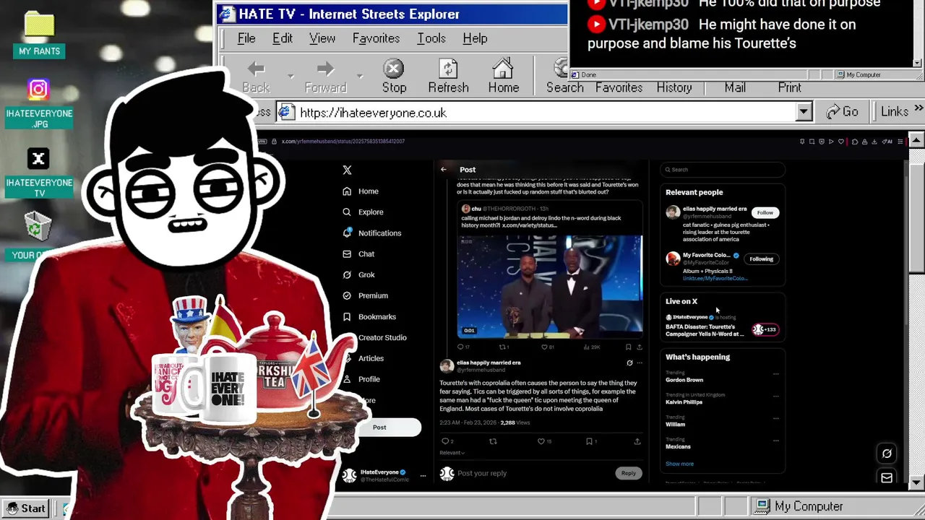Share elias's post with the share icon
Screen dimensions: 925x520
(637, 441)
